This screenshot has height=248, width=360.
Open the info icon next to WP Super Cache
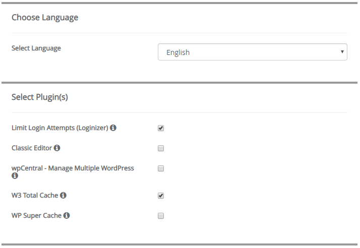[67, 215]
